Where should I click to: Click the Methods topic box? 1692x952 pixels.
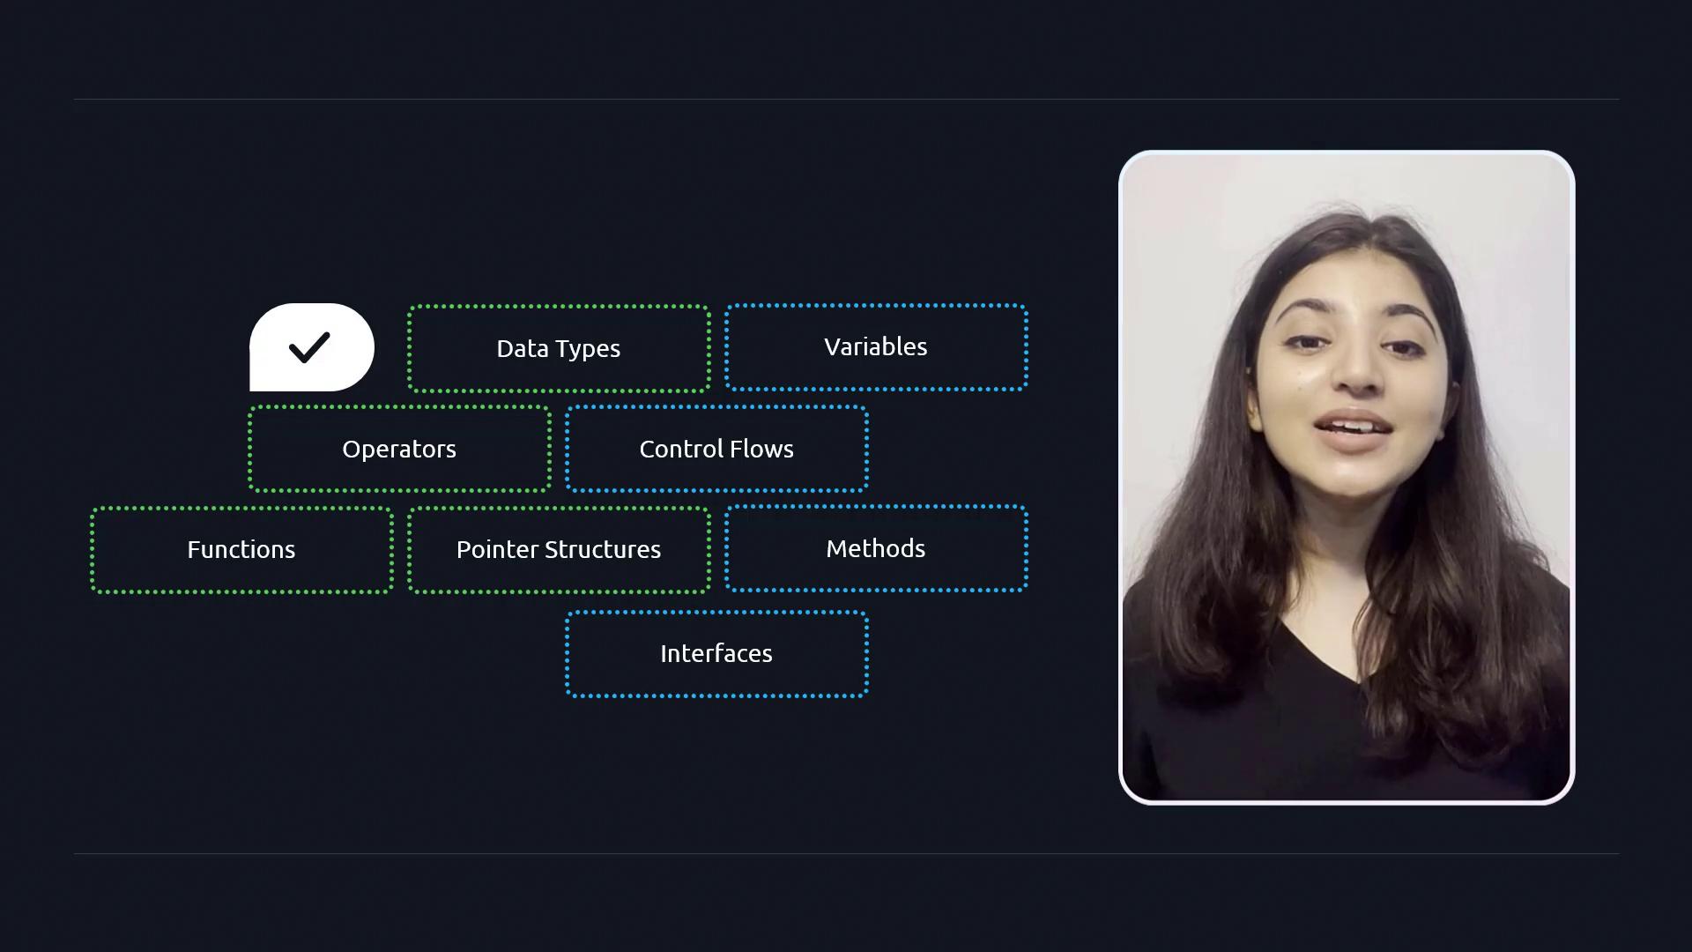875,548
